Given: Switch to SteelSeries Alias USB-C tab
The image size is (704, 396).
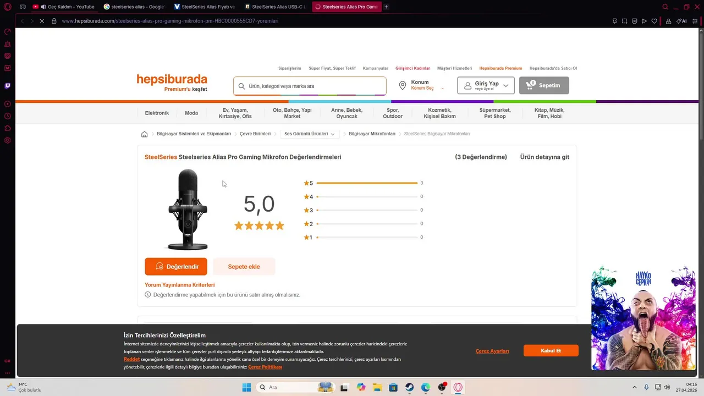Looking at the screenshot, I should [x=275, y=7].
